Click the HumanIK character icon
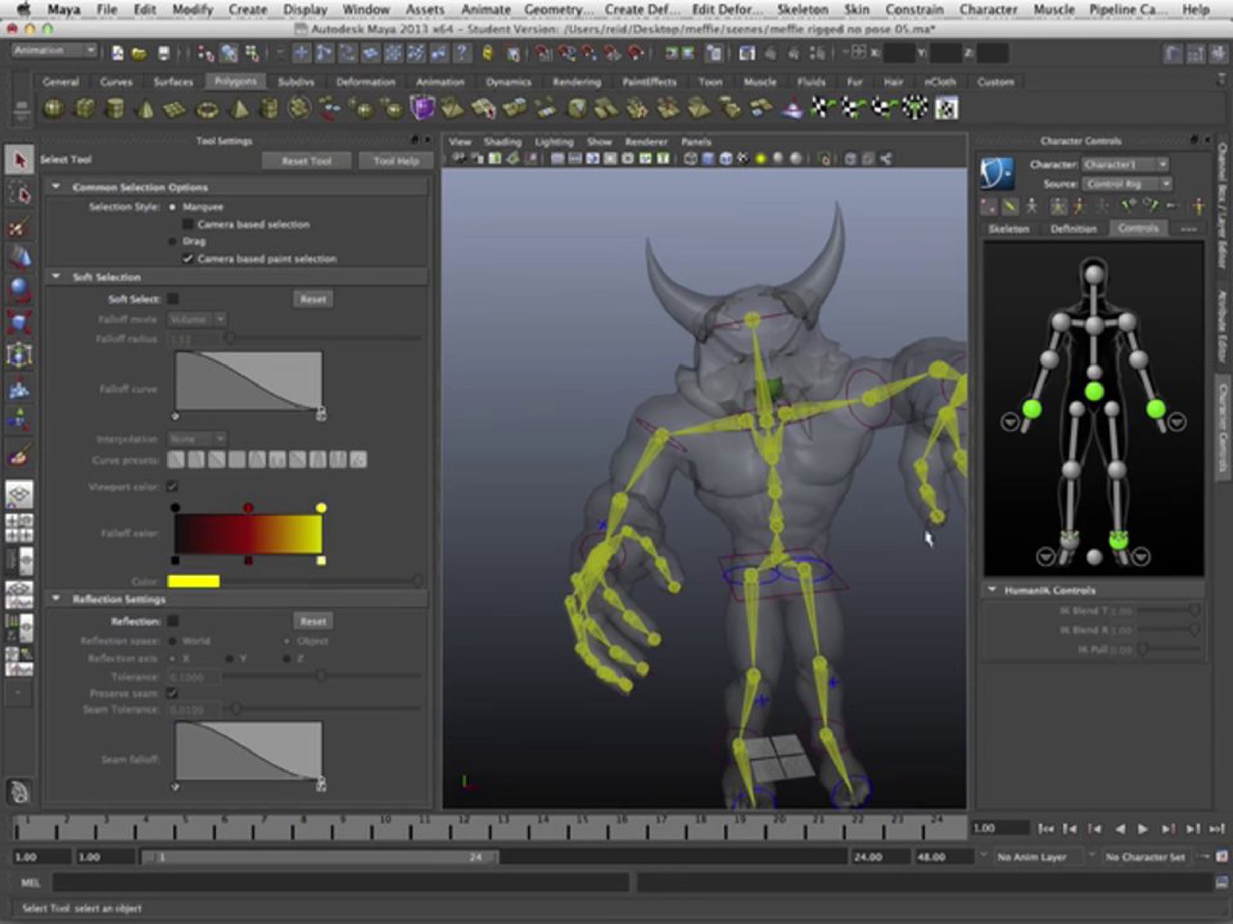This screenshot has height=924, width=1233. (x=997, y=173)
